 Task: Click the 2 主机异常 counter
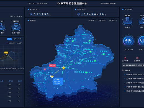pos(125,59)
